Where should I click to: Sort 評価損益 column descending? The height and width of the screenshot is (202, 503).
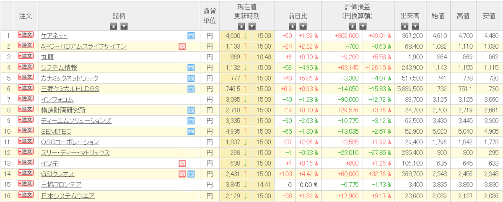(x=363, y=26)
